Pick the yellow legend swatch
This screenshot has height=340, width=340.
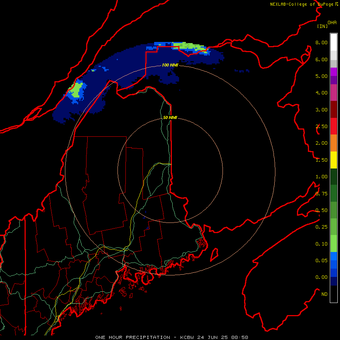click(x=334, y=160)
